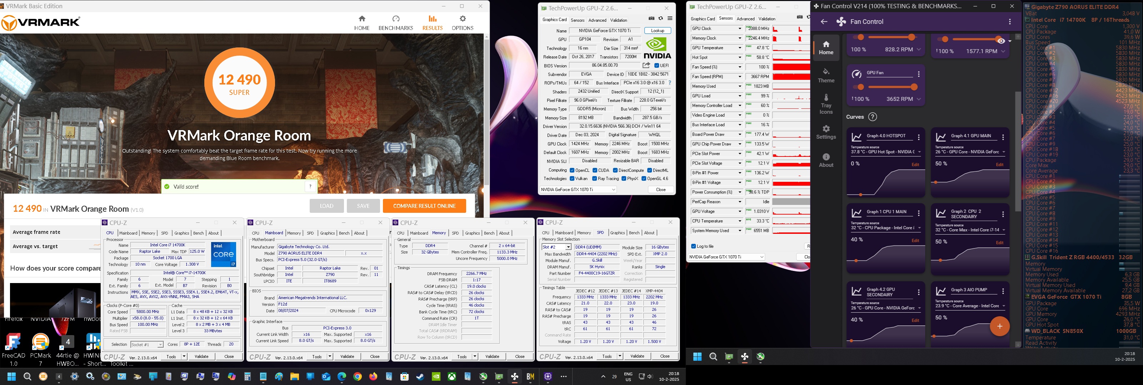
Task: Open Graph 3 AIO PUMP options menu
Action: [1003, 292]
